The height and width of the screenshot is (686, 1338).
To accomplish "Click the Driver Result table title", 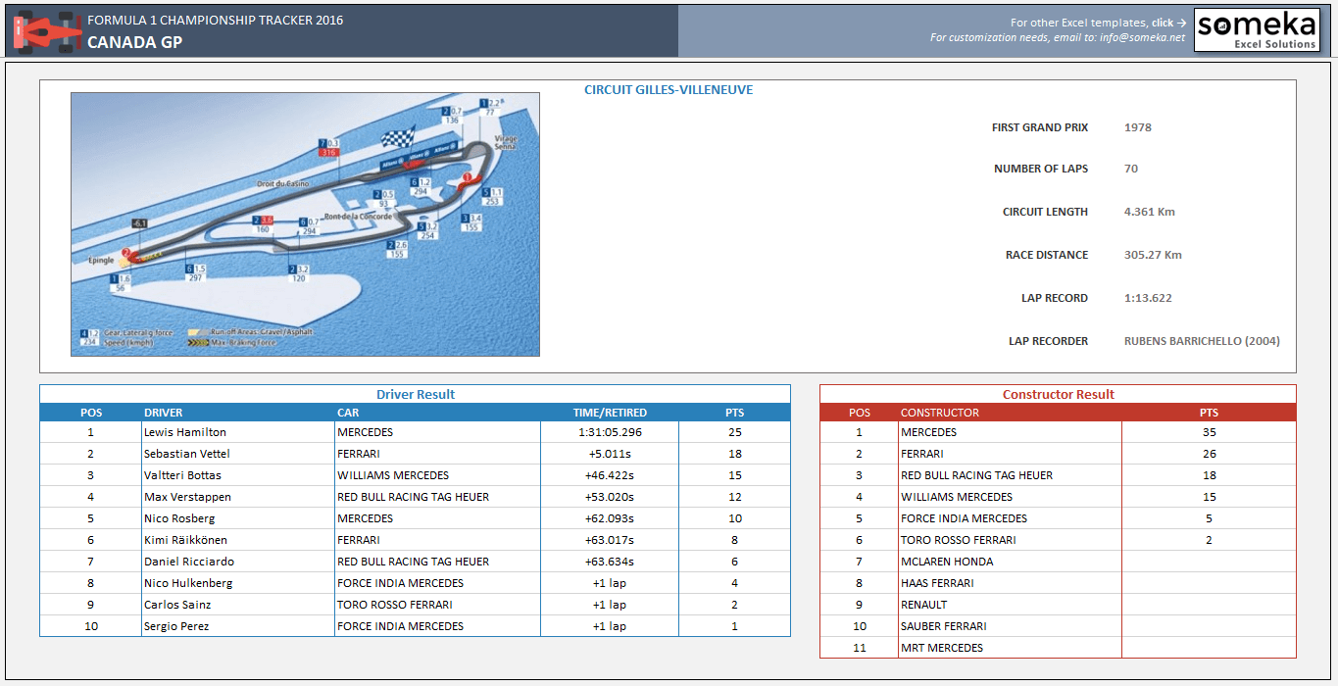I will coord(416,394).
